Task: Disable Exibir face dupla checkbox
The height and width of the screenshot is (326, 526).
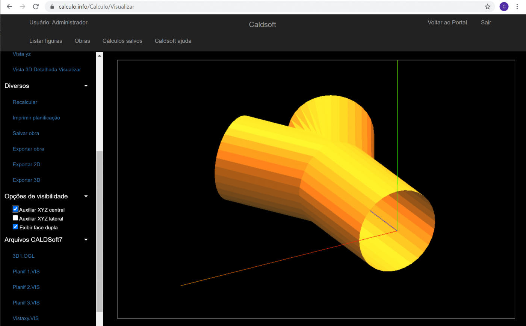Action: [15, 227]
